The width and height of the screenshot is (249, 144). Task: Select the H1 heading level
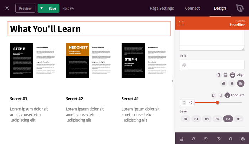(x=239, y=119)
